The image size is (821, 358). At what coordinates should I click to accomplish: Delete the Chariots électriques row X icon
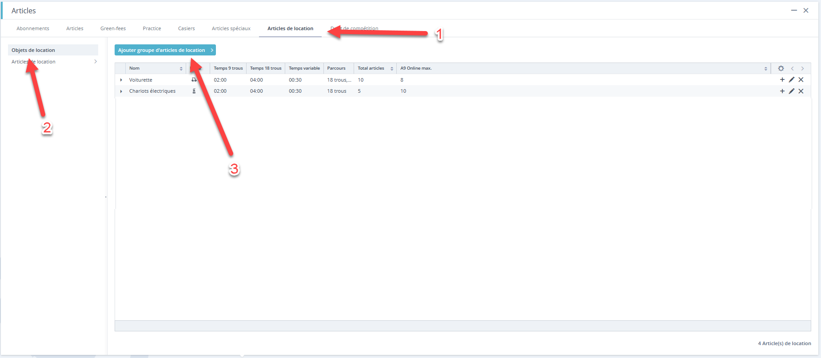click(801, 91)
